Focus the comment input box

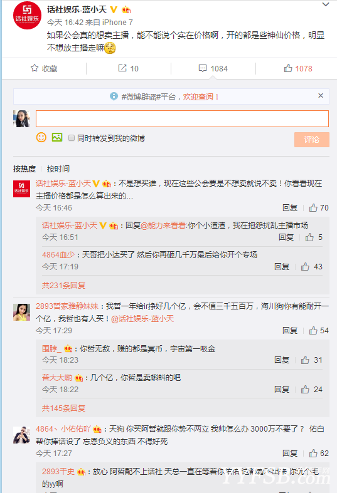click(x=182, y=118)
